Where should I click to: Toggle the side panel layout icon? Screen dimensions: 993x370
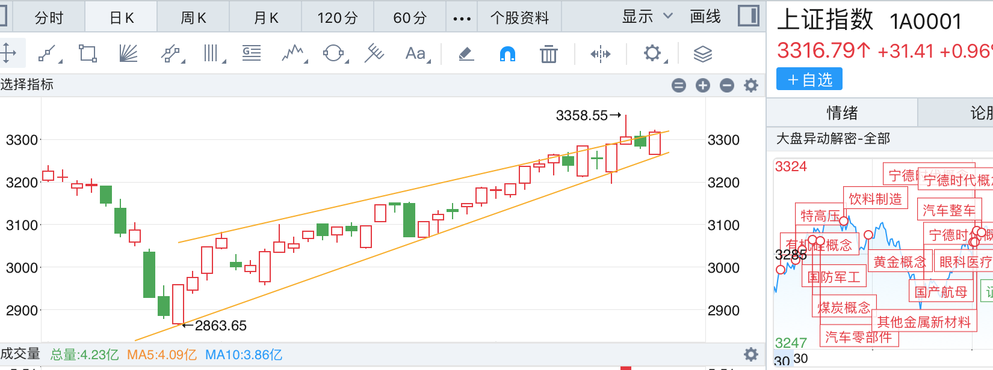pos(748,16)
